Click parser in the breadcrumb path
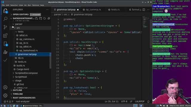 pyautogui.click(x=58, y=15)
